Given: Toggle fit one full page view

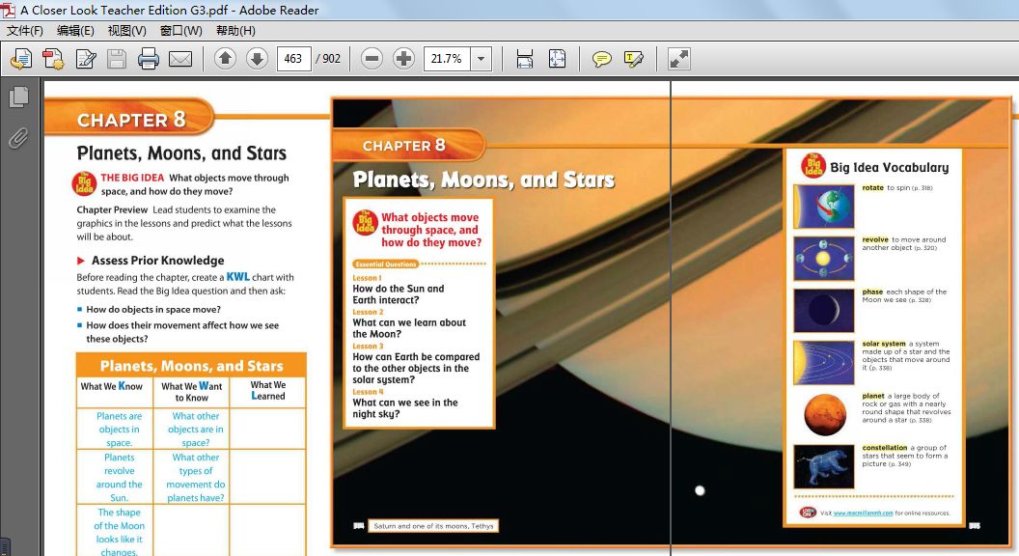Looking at the screenshot, I should click(557, 59).
